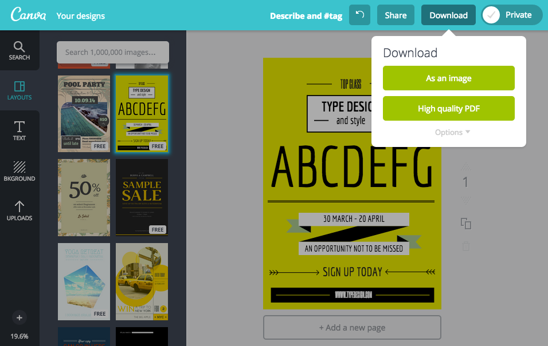The width and height of the screenshot is (548, 346).
Task: Select the SIGN UP TODAY text
Action: click(353, 272)
